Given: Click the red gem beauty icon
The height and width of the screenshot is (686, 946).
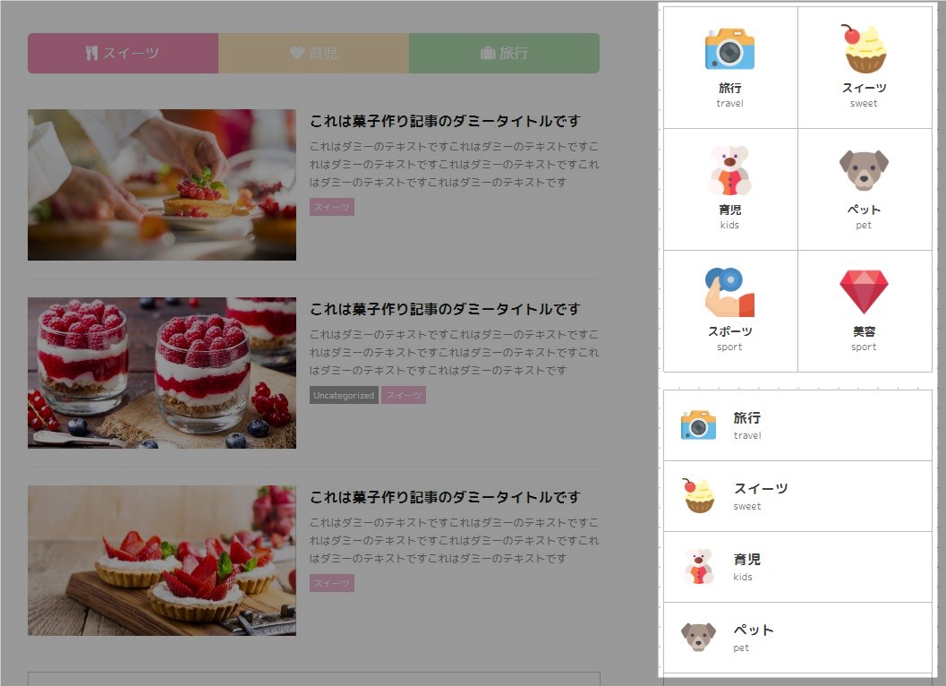Looking at the screenshot, I should click(x=864, y=292).
